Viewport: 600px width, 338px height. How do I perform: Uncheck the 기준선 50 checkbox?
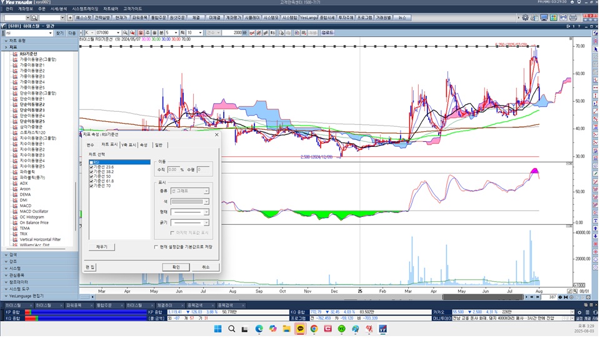(x=91, y=176)
